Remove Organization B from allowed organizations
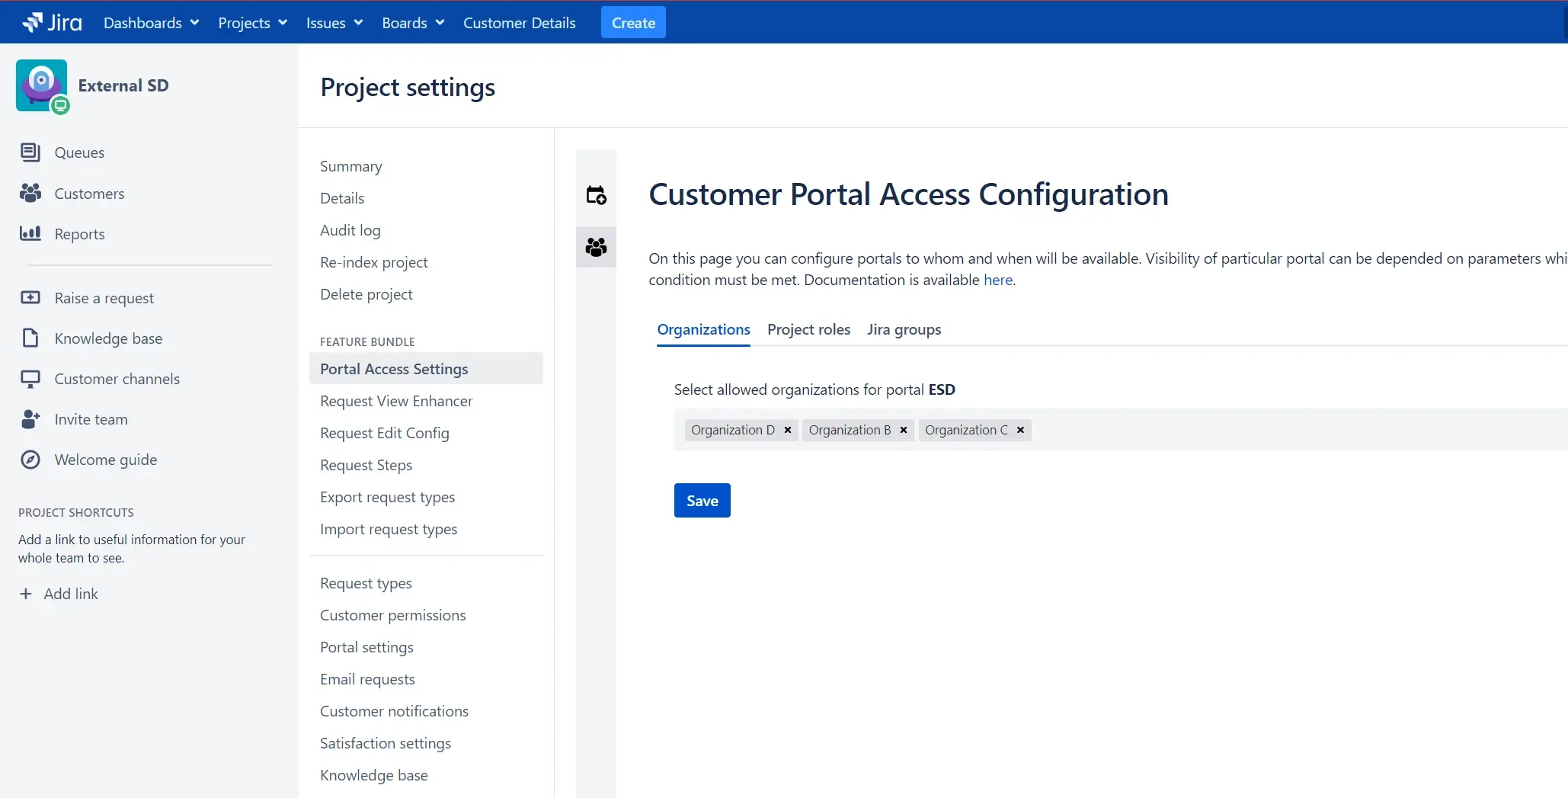 [903, 430]
